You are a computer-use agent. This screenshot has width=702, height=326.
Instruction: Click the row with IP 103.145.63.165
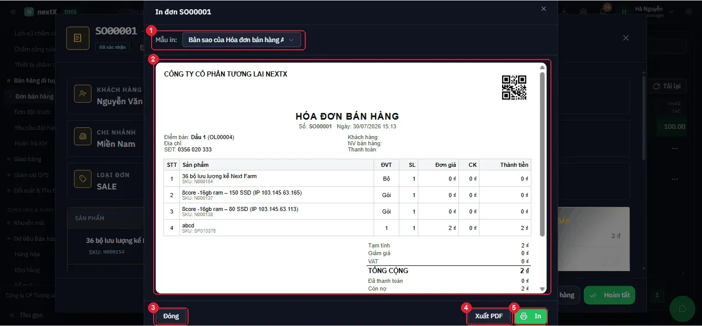(x=347, y=195)
